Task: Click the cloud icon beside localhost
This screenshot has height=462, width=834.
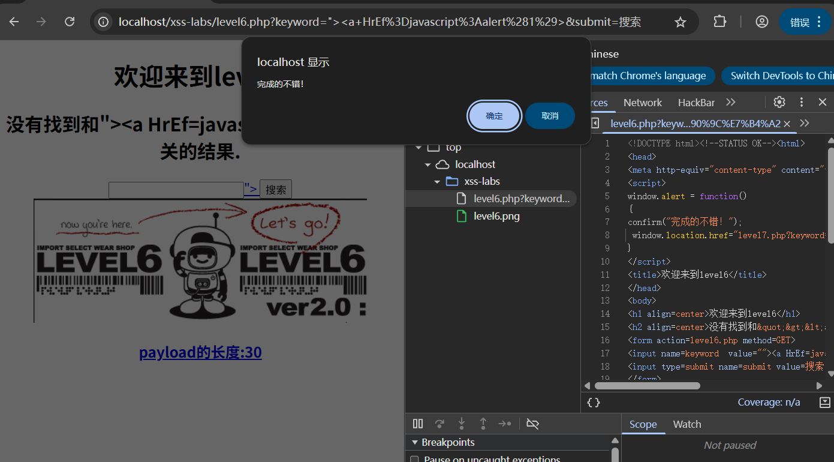Action: [442, 164]
